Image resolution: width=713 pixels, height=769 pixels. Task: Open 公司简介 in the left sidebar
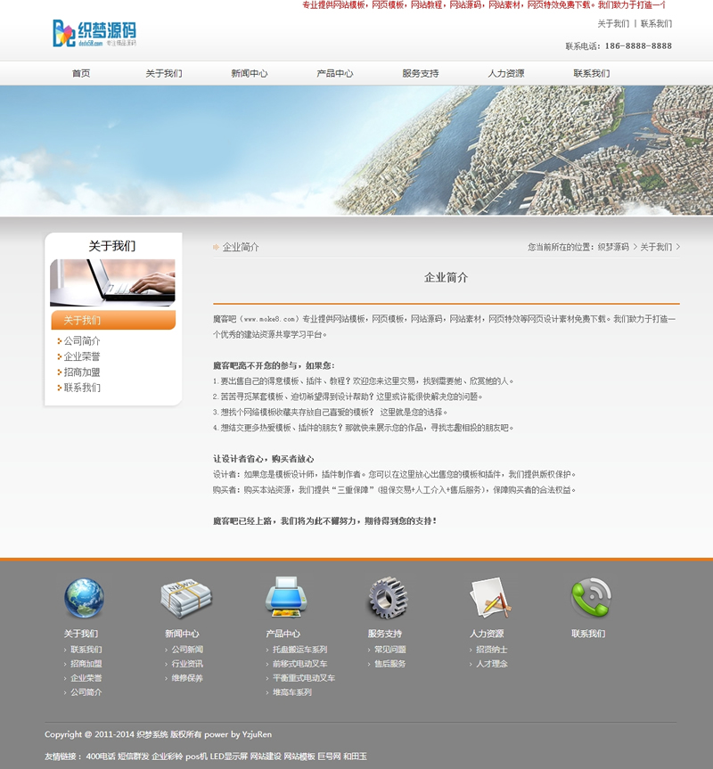click(82, 341)
